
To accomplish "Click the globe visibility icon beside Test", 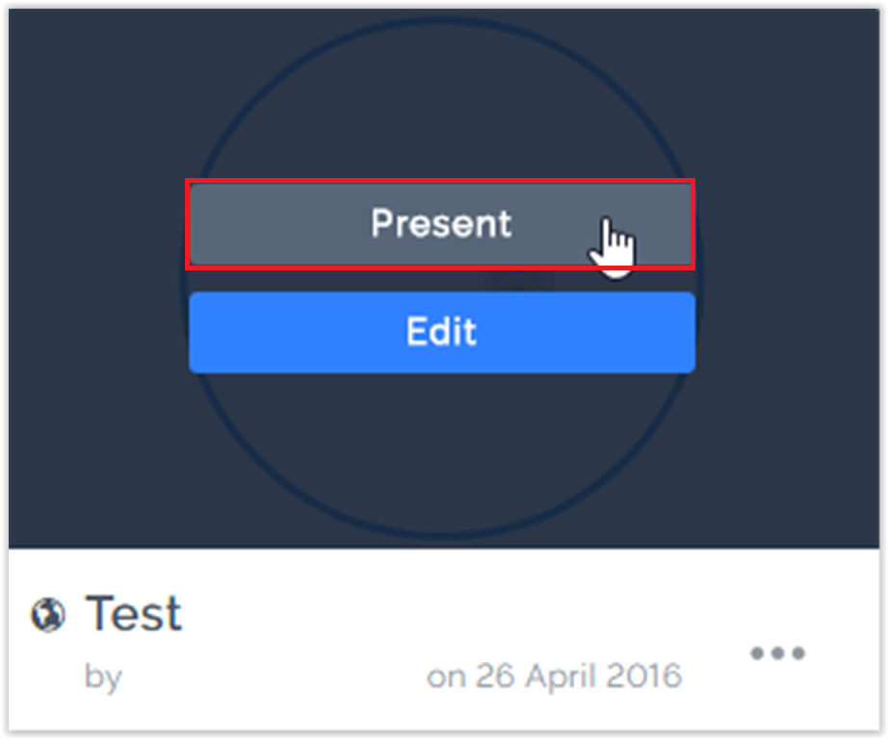I will [47, 615].
